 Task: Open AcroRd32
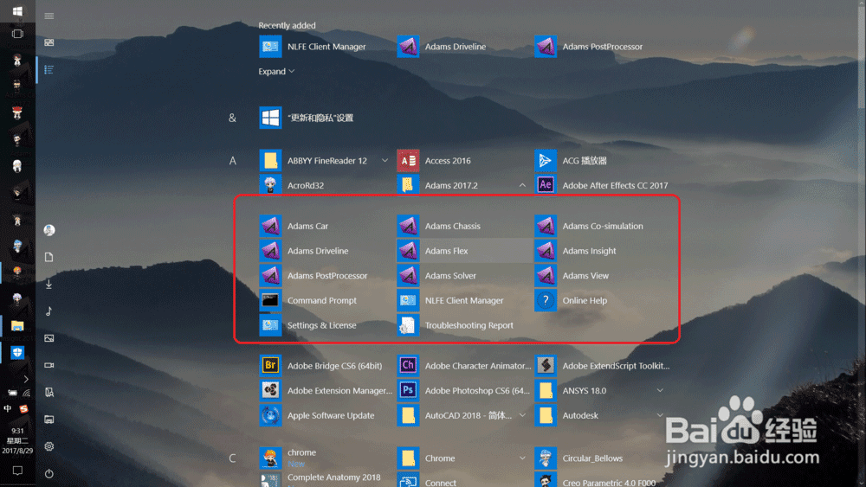pos(326,185)
